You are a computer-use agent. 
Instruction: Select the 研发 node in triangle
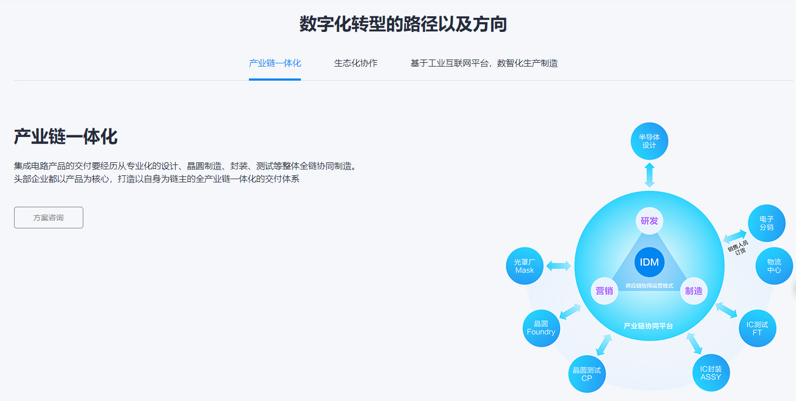(x=649, y=221)
